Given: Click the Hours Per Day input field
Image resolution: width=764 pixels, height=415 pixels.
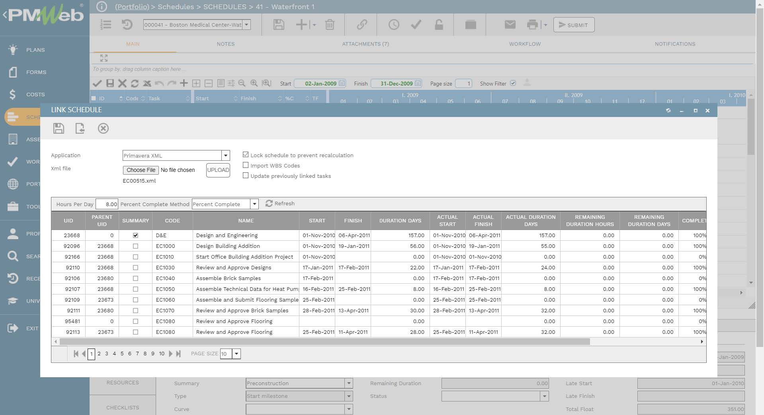Looking at the screenshot, I should coord(107,204).
